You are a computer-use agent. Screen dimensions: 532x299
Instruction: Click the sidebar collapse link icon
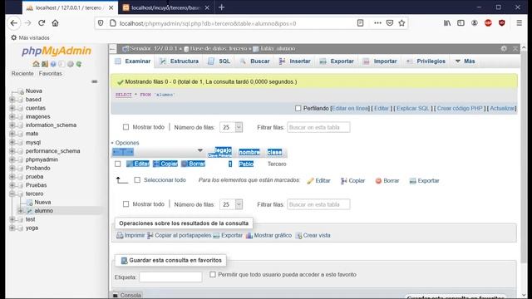click(94, 81)
